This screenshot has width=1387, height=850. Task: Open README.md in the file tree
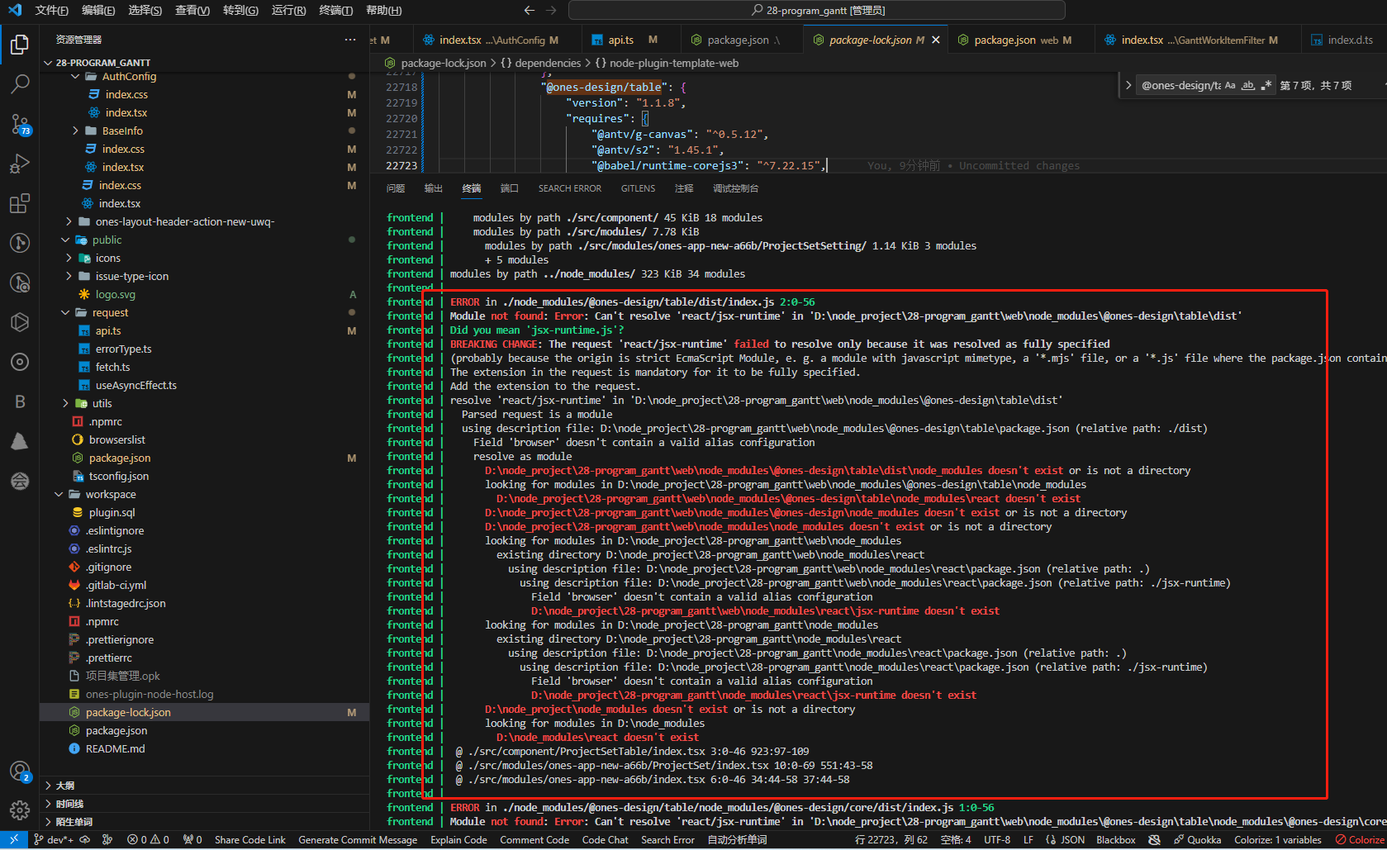point(204,748)
